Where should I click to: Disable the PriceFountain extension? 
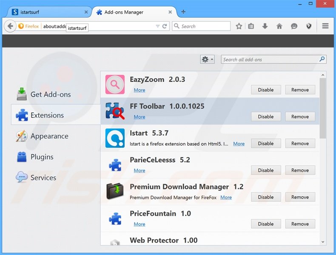click(266, 224)
